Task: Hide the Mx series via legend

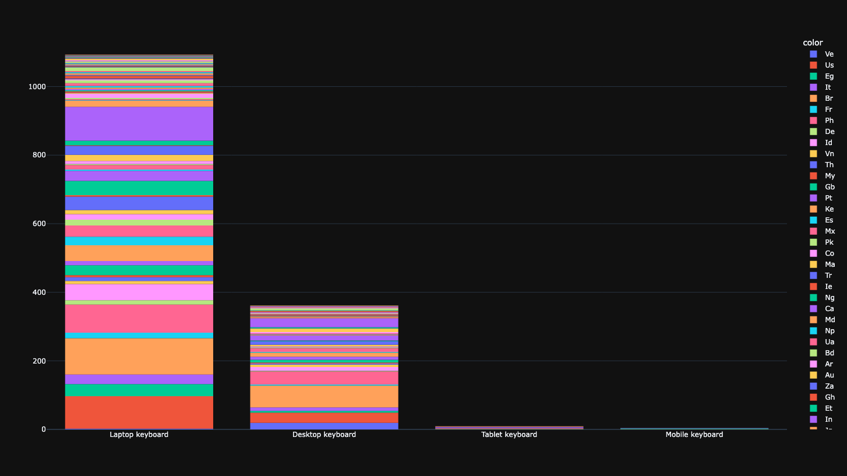Action: tap(821, 231)
